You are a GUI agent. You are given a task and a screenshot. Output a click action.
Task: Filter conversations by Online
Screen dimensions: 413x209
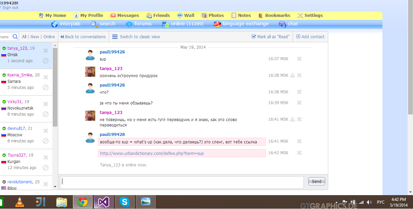click(49, 37)
